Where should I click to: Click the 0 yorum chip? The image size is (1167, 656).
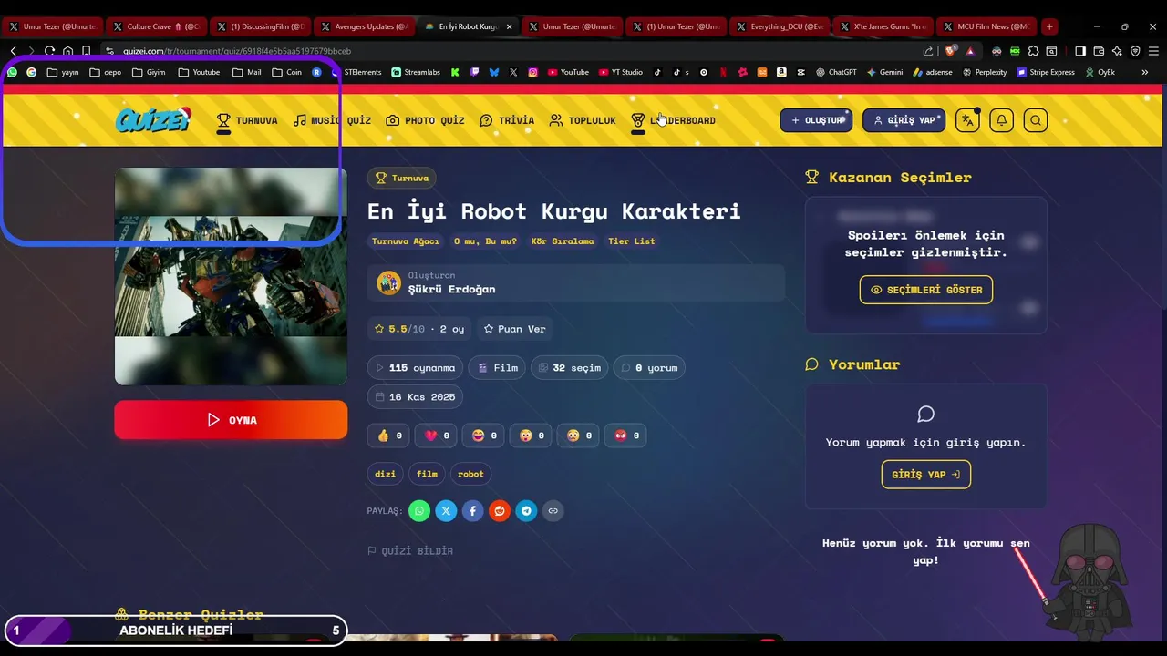[649, 368]
